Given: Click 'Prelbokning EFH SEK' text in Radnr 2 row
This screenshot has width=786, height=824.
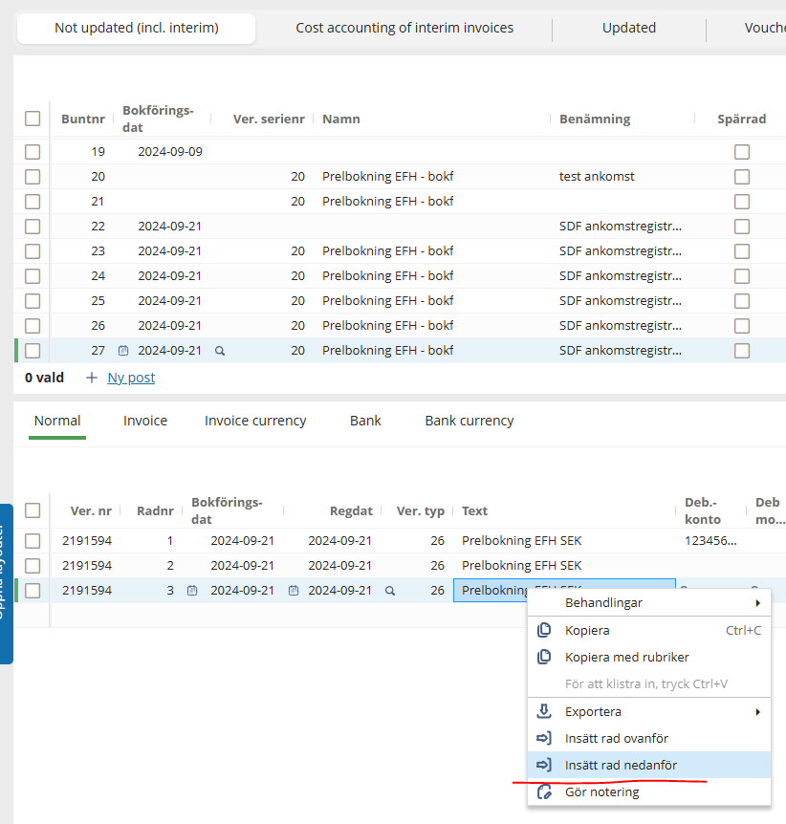Looking at the screenshot, I should coord(521,566).
